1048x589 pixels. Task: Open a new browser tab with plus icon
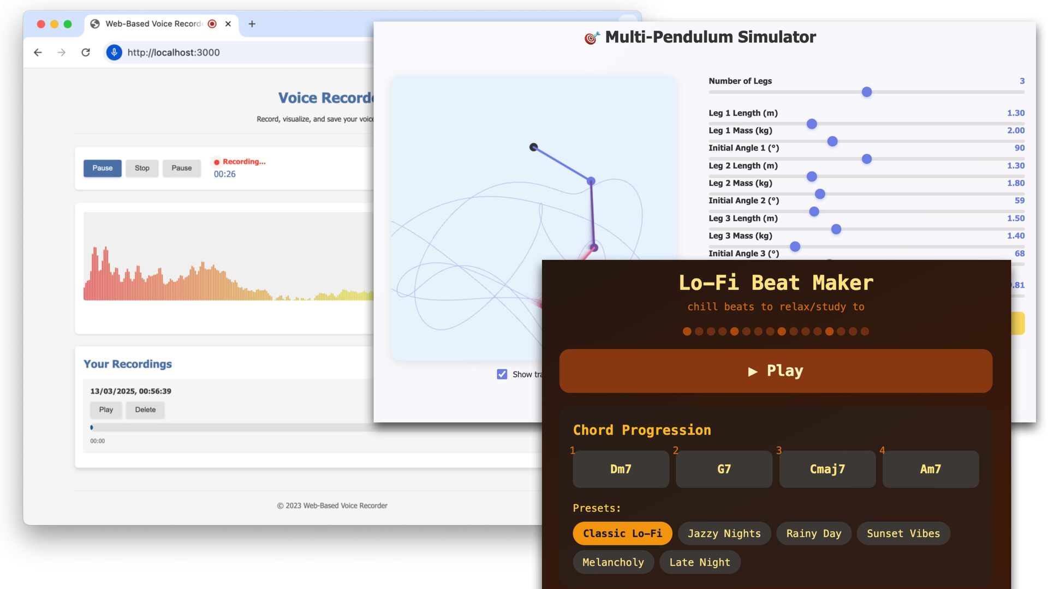tap(252, 24)
